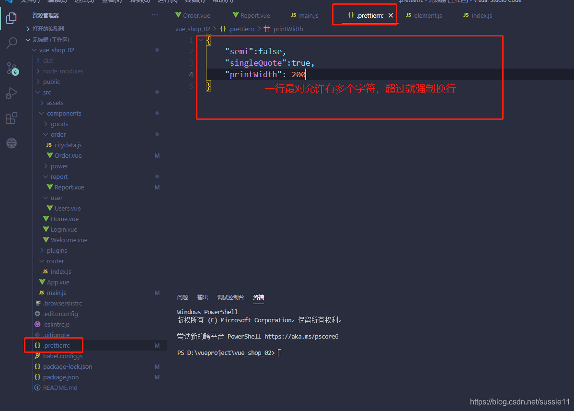The width and height of the screenshot is (574, 411).
Task: Expand the 打开的编辑器 section
Action: tap(28, 29)
